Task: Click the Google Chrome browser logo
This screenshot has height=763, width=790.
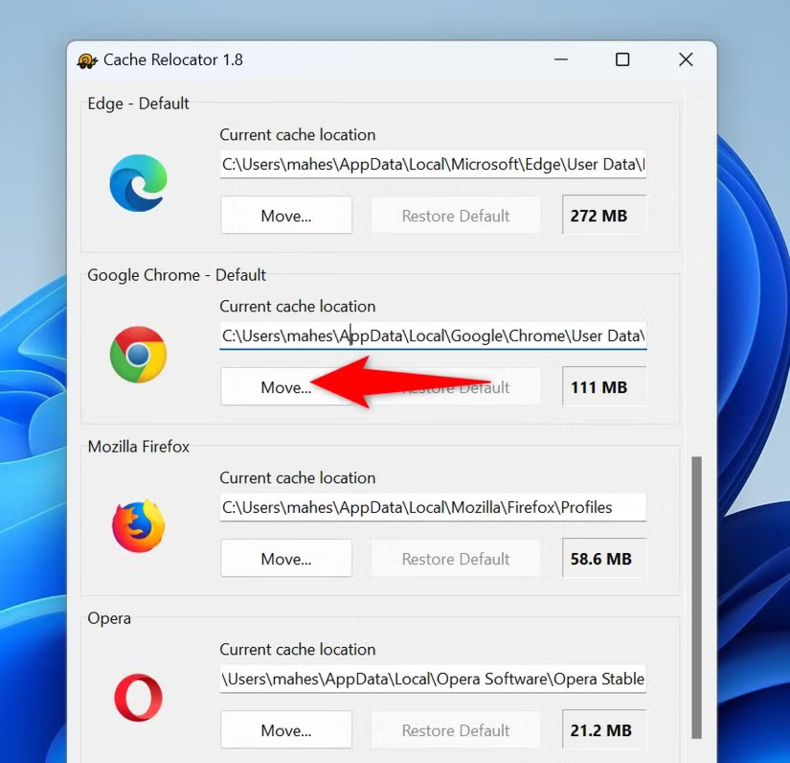Action: 138,355
